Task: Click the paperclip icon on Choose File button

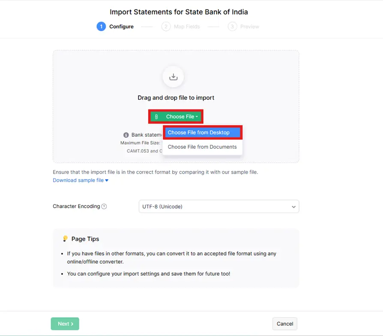Action: point(156,117)
